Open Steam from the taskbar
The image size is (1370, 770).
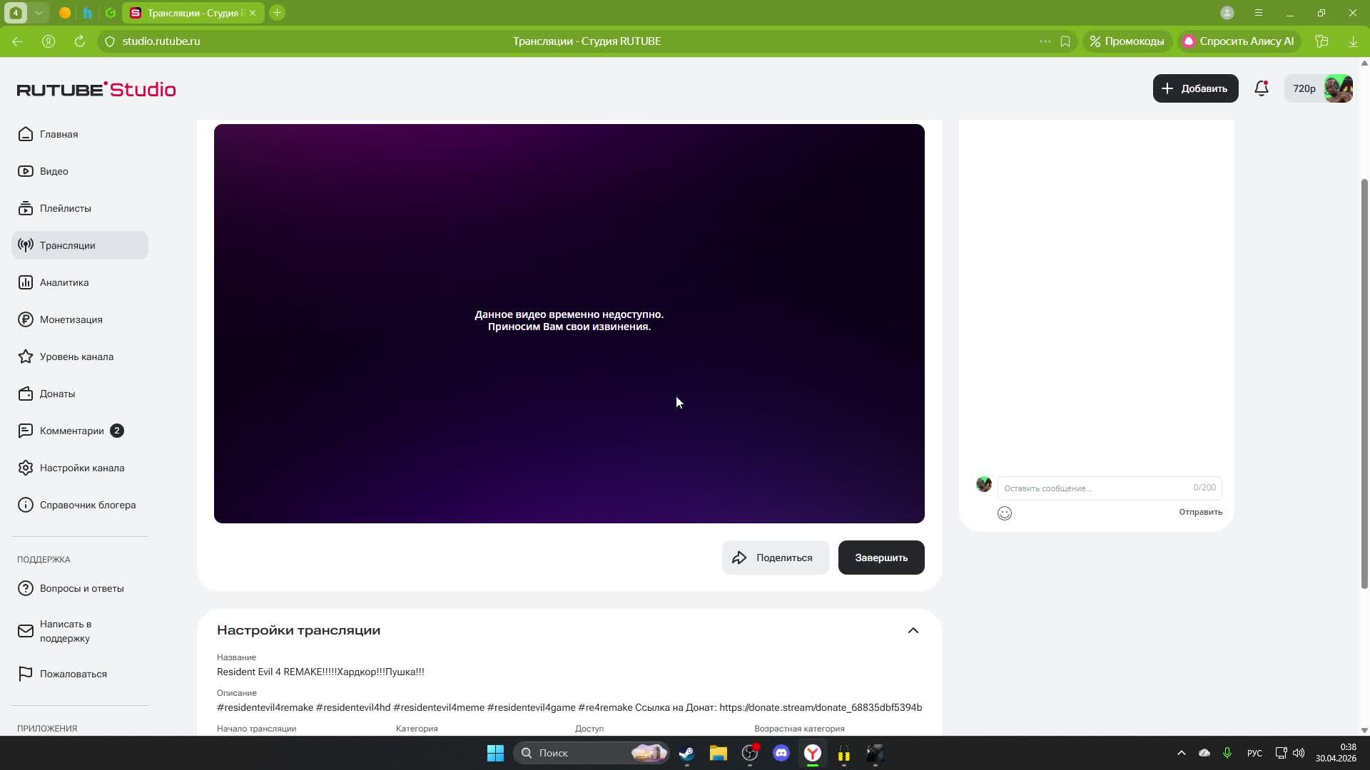coord(686,753)
